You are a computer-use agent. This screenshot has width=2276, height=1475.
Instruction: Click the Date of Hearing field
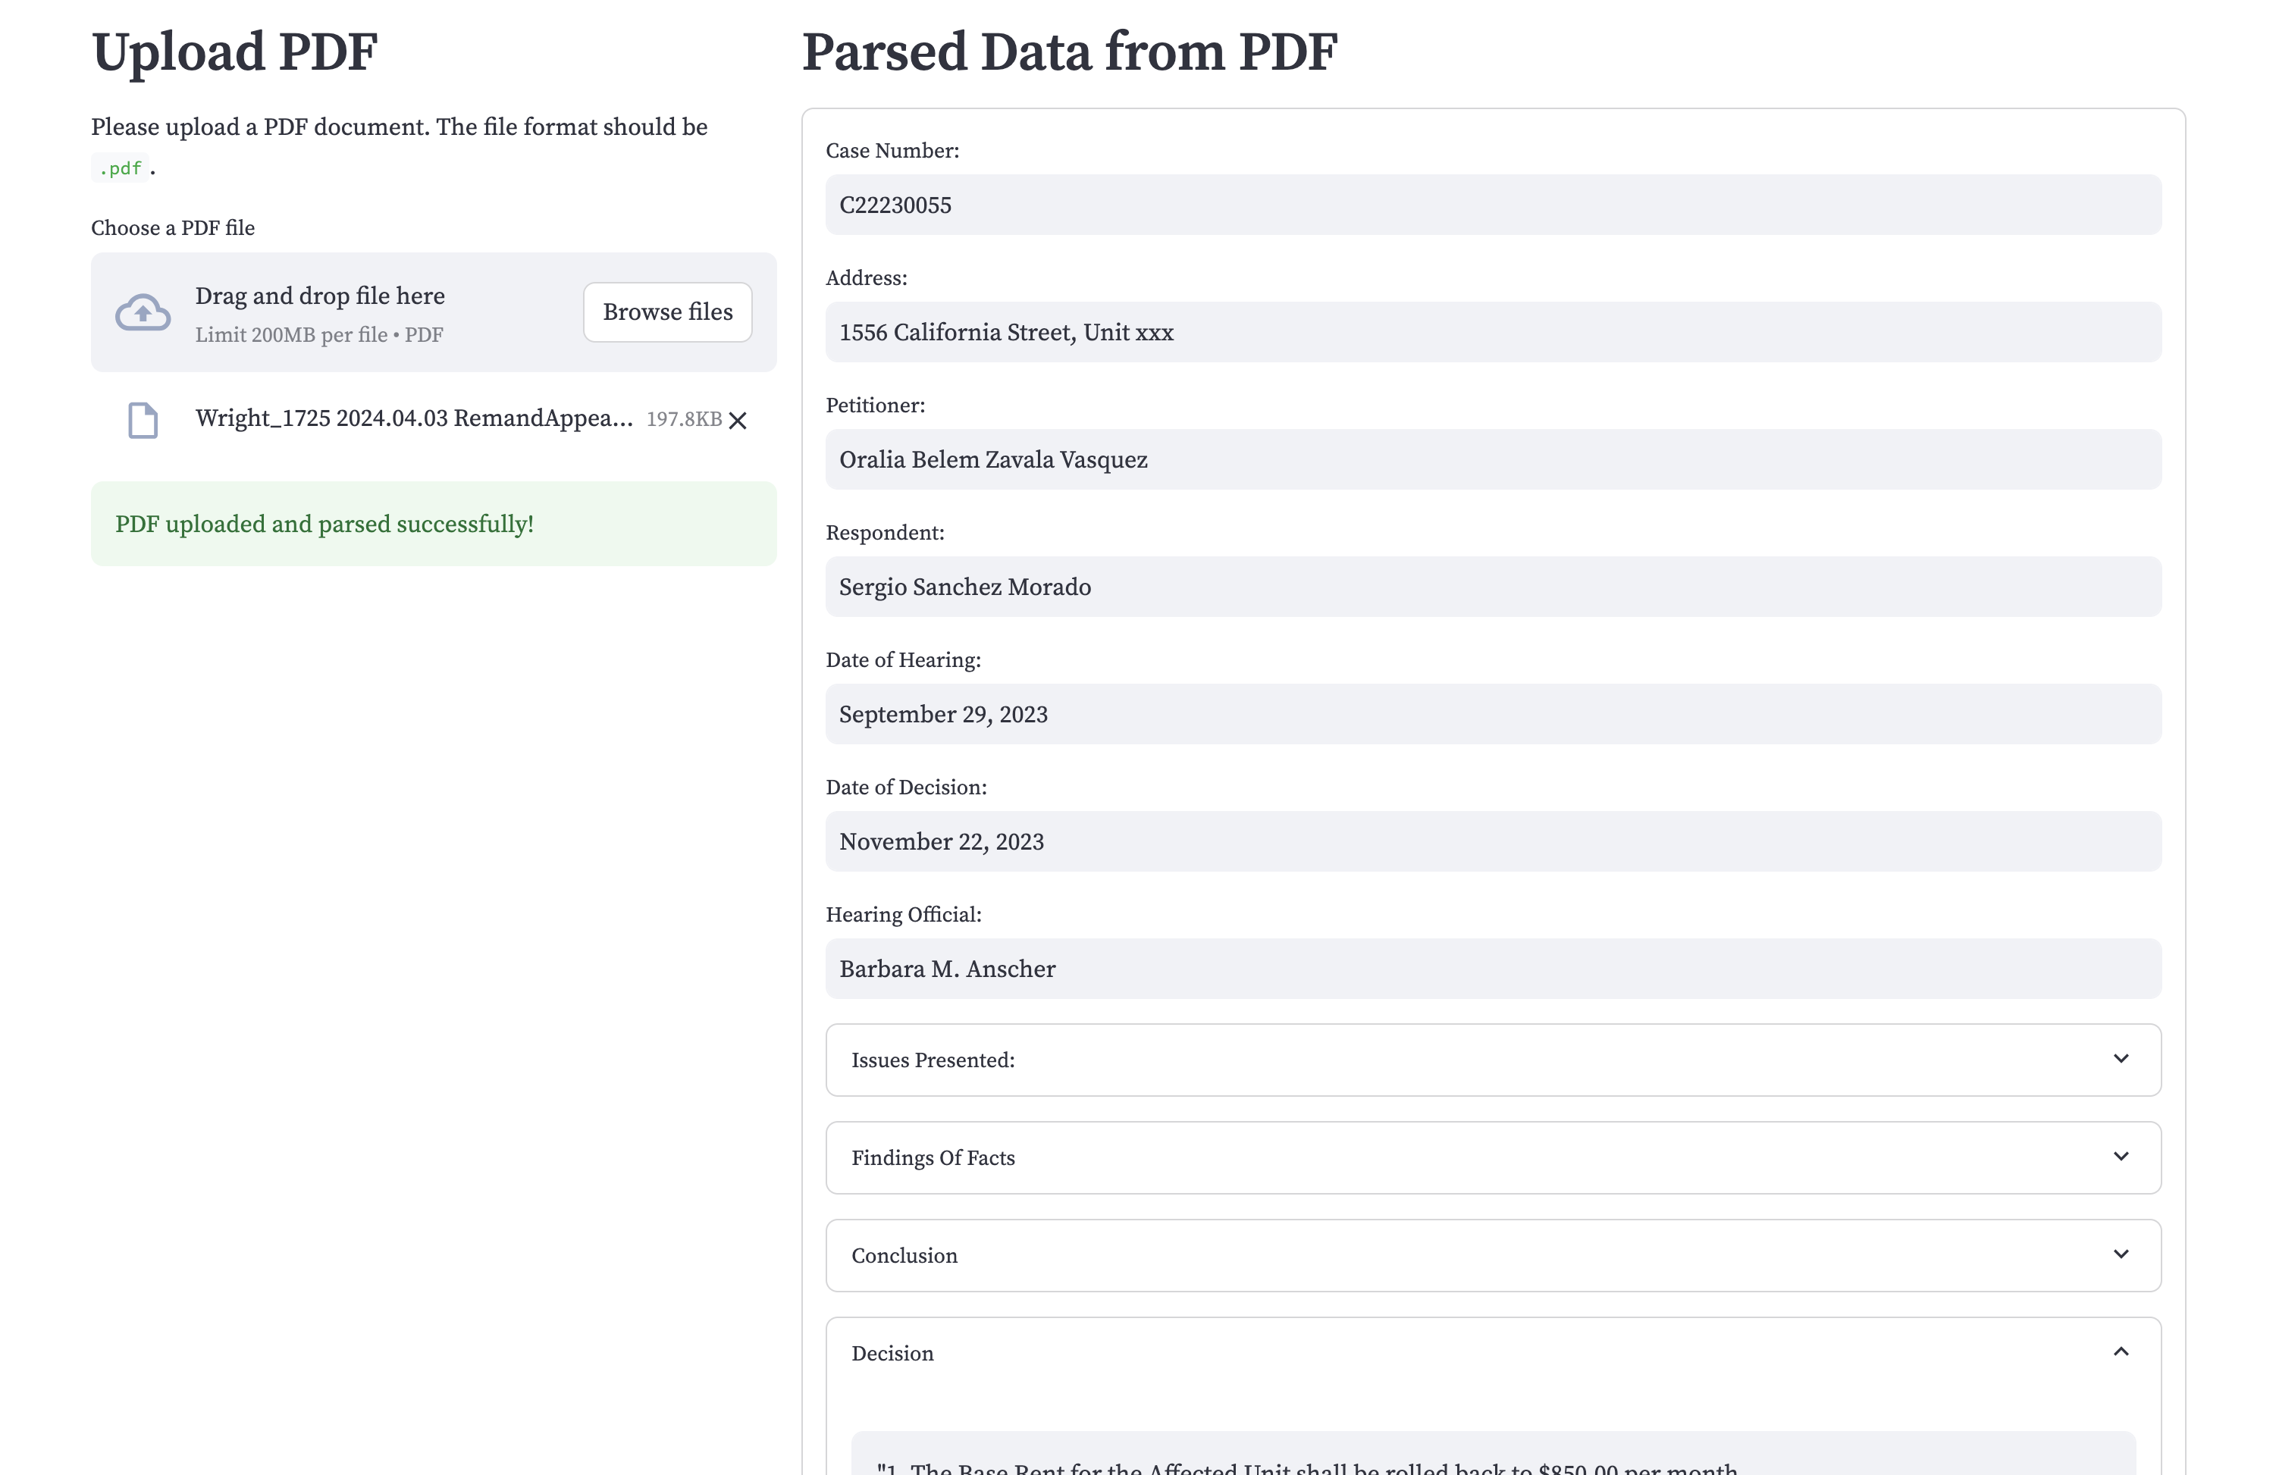tap(1493, 714)
